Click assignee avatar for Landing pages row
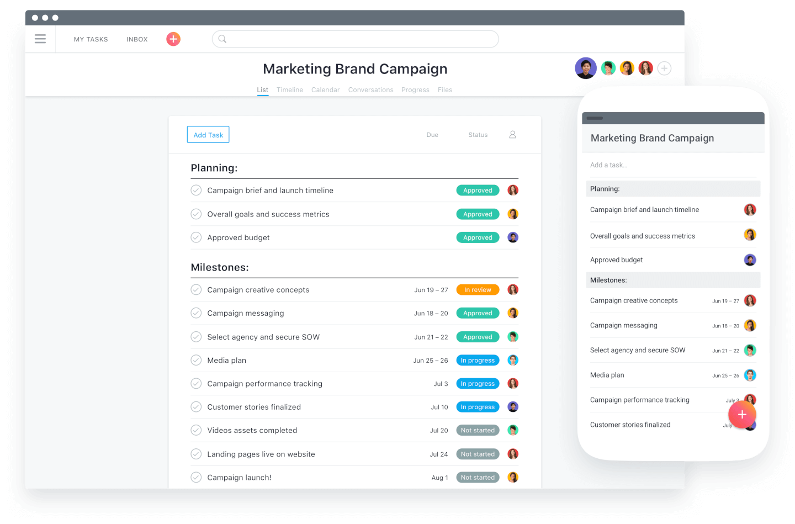Screen dimensions: 795x524 click(513, 454)
